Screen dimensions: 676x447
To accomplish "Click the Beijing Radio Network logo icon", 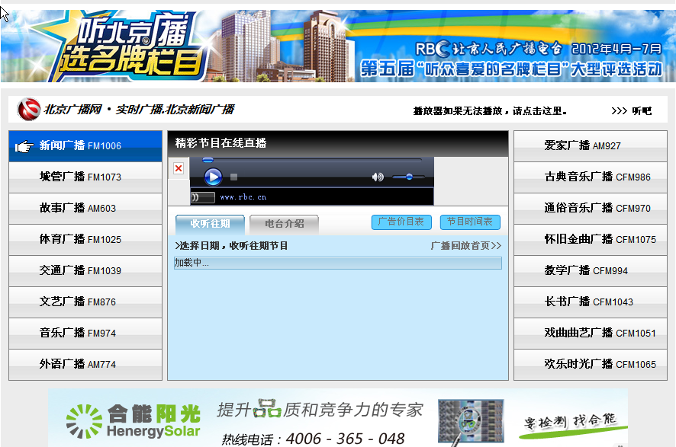I will [29, 110].
